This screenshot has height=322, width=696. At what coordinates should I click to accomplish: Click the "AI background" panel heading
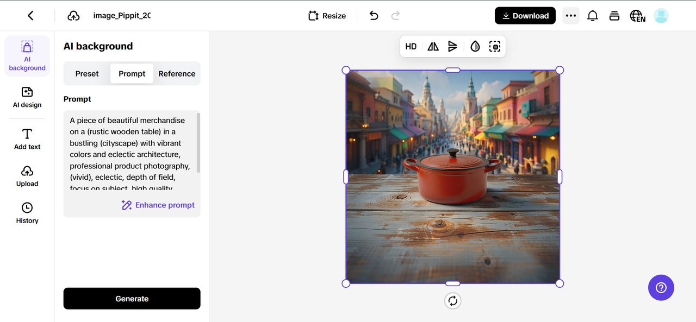pos(98,46)
